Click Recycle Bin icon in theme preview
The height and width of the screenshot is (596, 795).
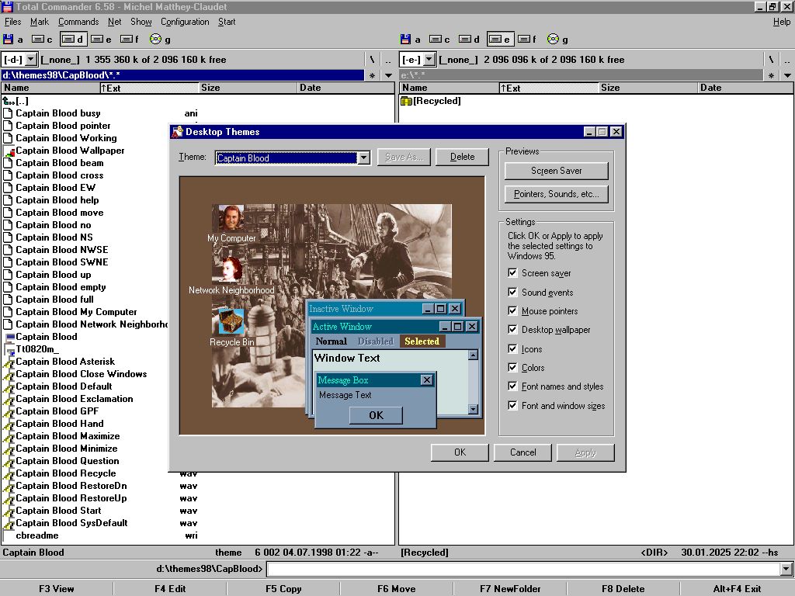[231, 322]
